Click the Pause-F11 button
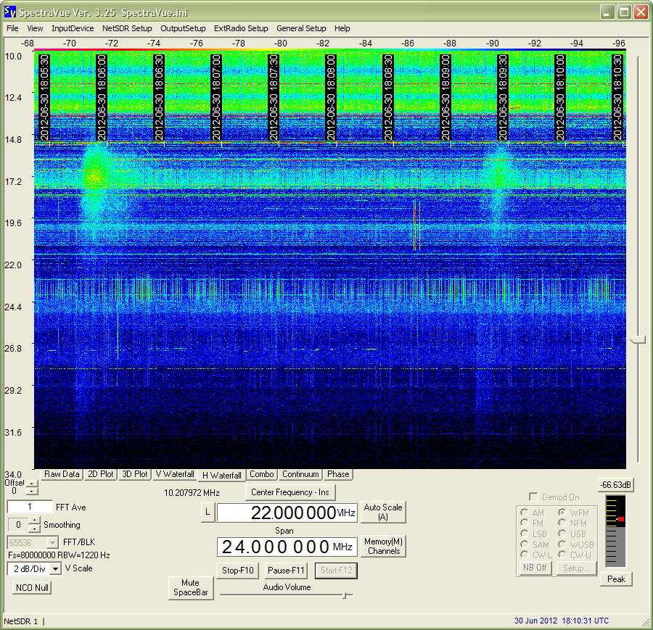653x630 pixels. (286, 571)
